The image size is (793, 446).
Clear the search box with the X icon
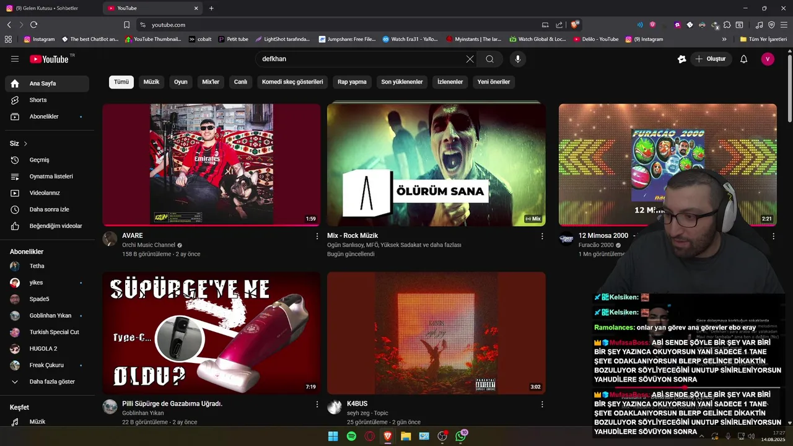coord(470,59)
